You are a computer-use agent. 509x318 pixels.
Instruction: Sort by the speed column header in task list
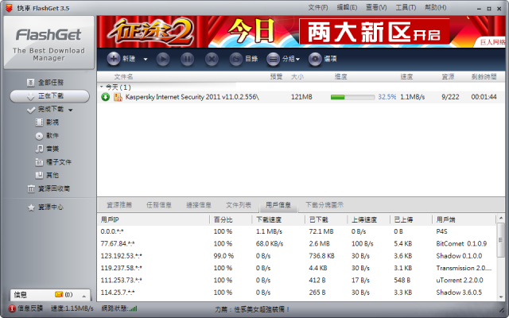pos(406,77)
